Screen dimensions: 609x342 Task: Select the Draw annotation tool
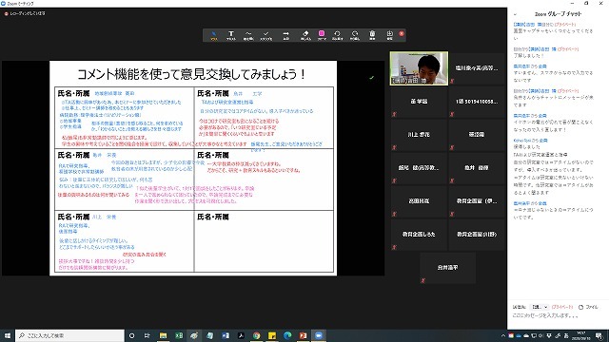pos(248,35)
